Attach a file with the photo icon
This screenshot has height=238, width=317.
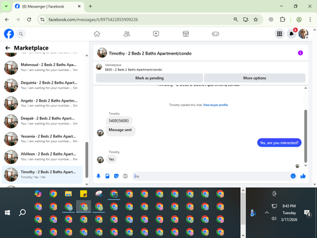(107, 176)
